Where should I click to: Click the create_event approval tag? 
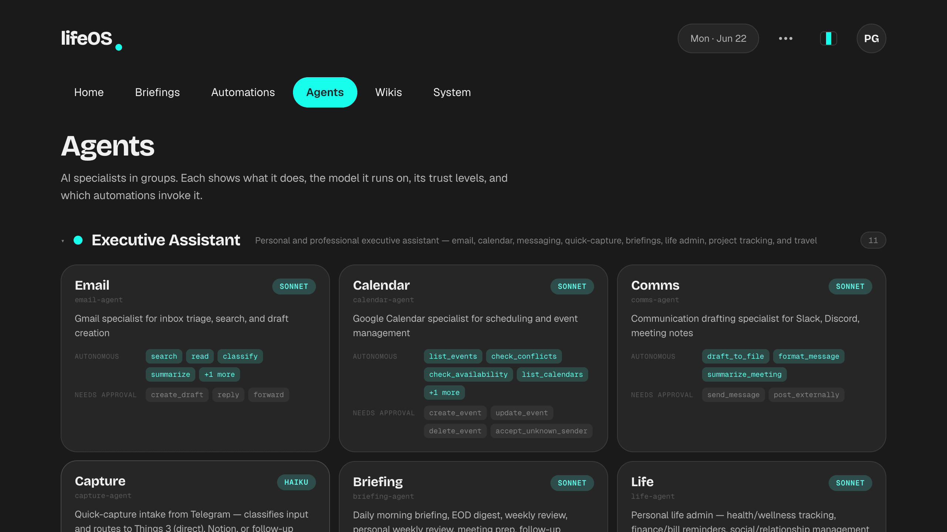455,413
